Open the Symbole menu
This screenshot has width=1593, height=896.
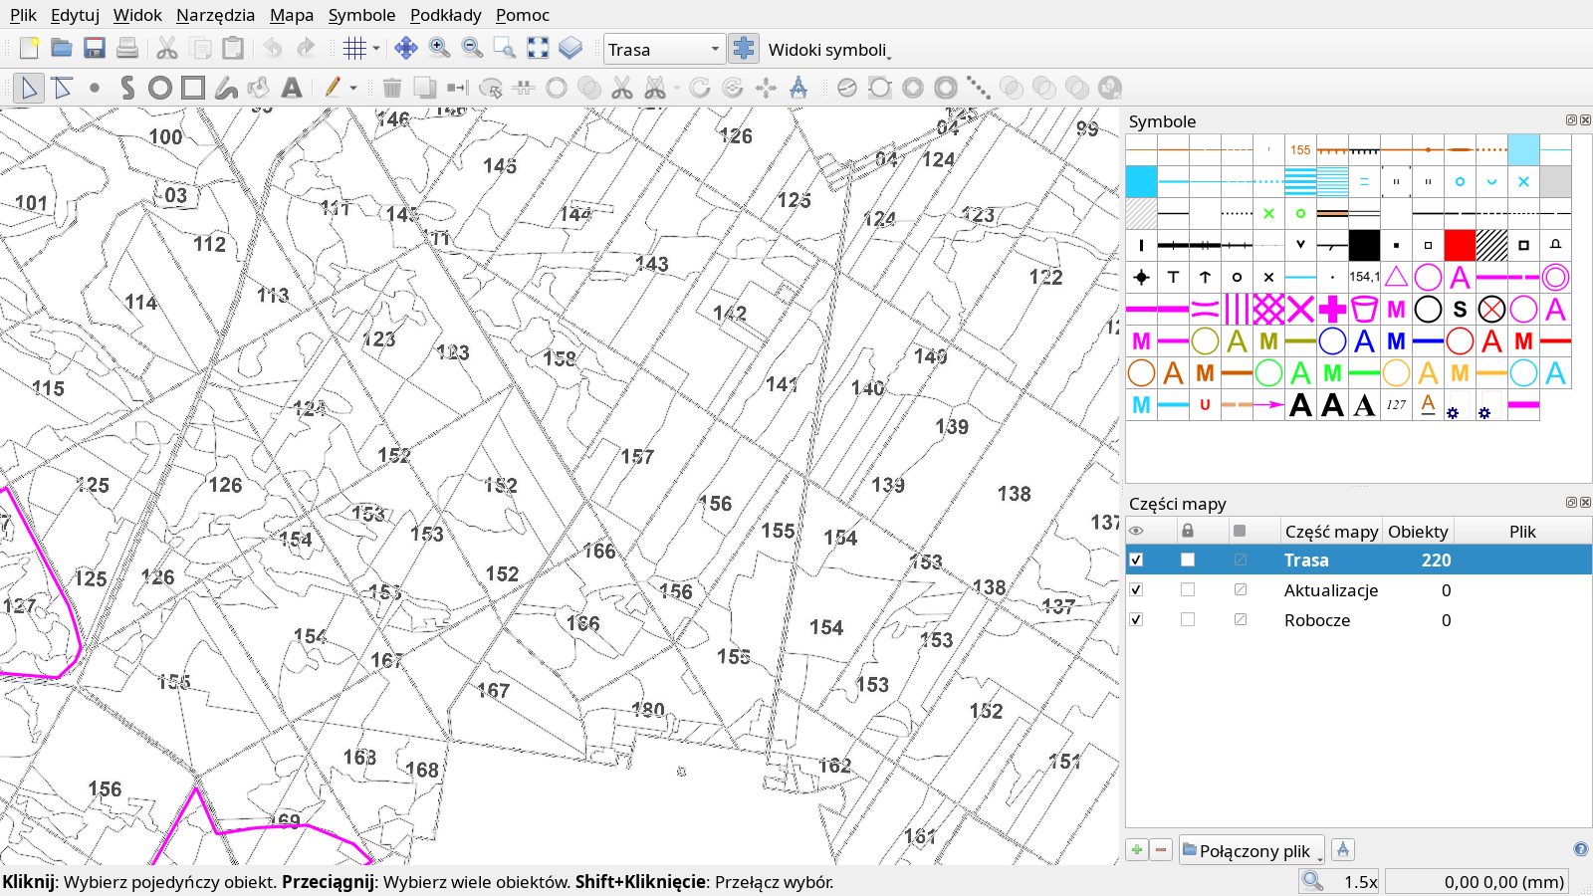pyautogui.click(x=361, y=15)
